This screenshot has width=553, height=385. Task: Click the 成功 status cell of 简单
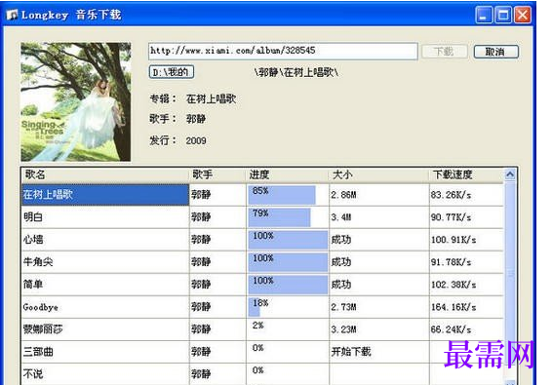[379, 285]
